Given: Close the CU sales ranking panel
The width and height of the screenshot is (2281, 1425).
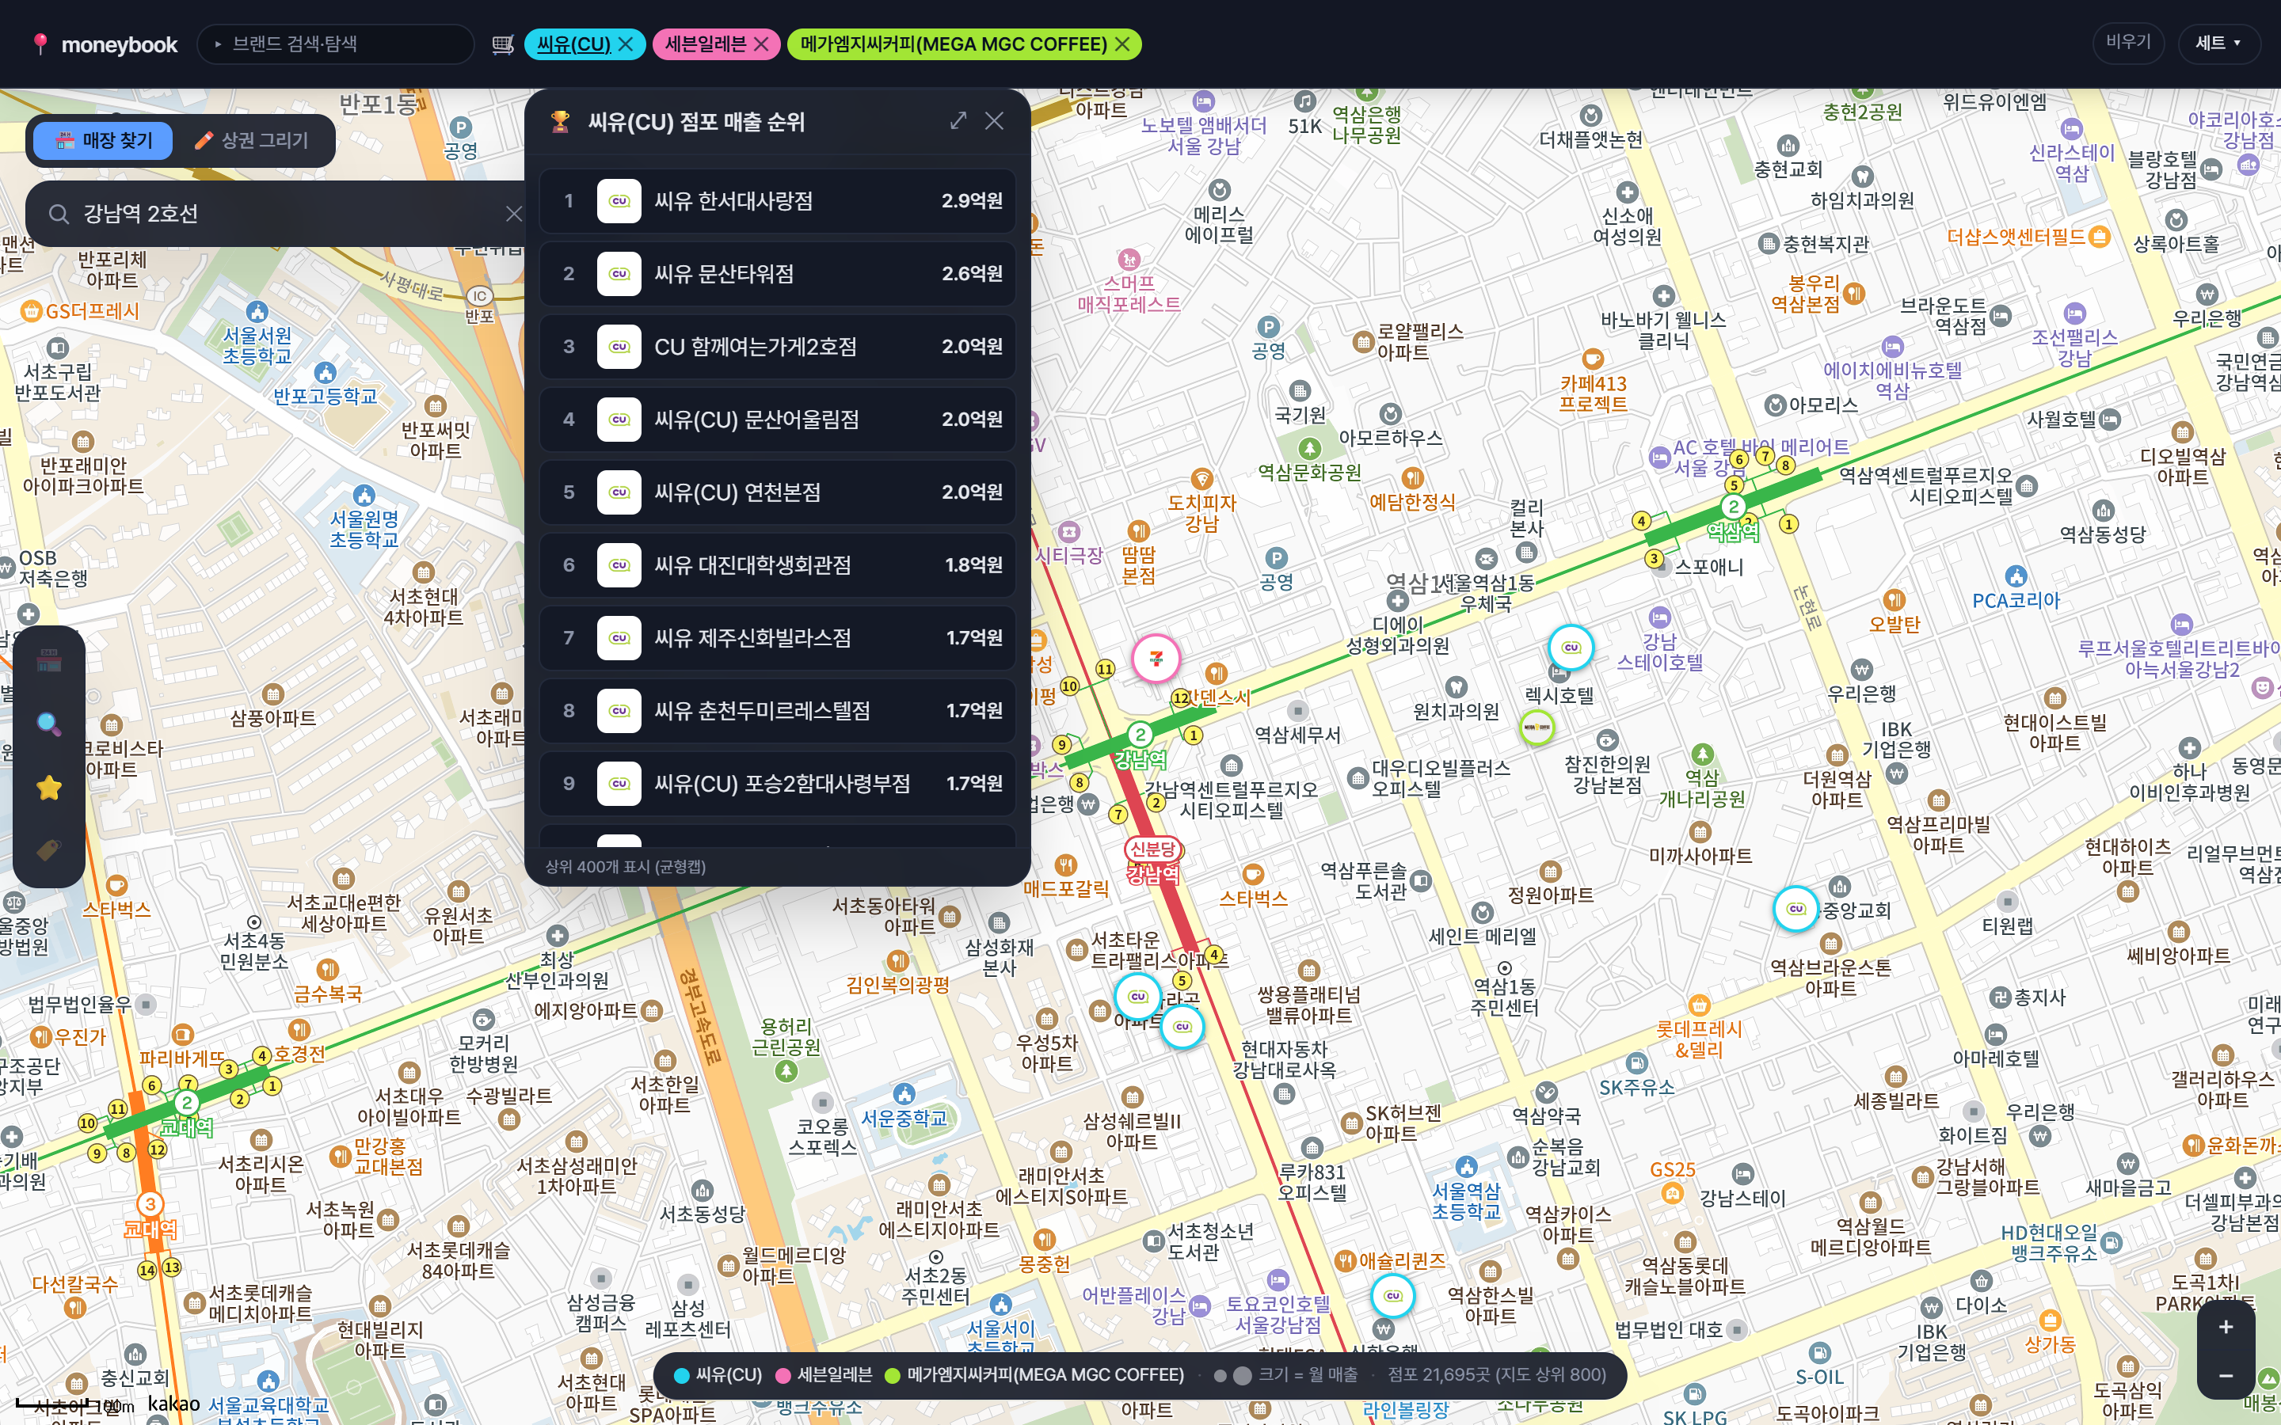Looking at the screenshot, I should coord(995,120).
